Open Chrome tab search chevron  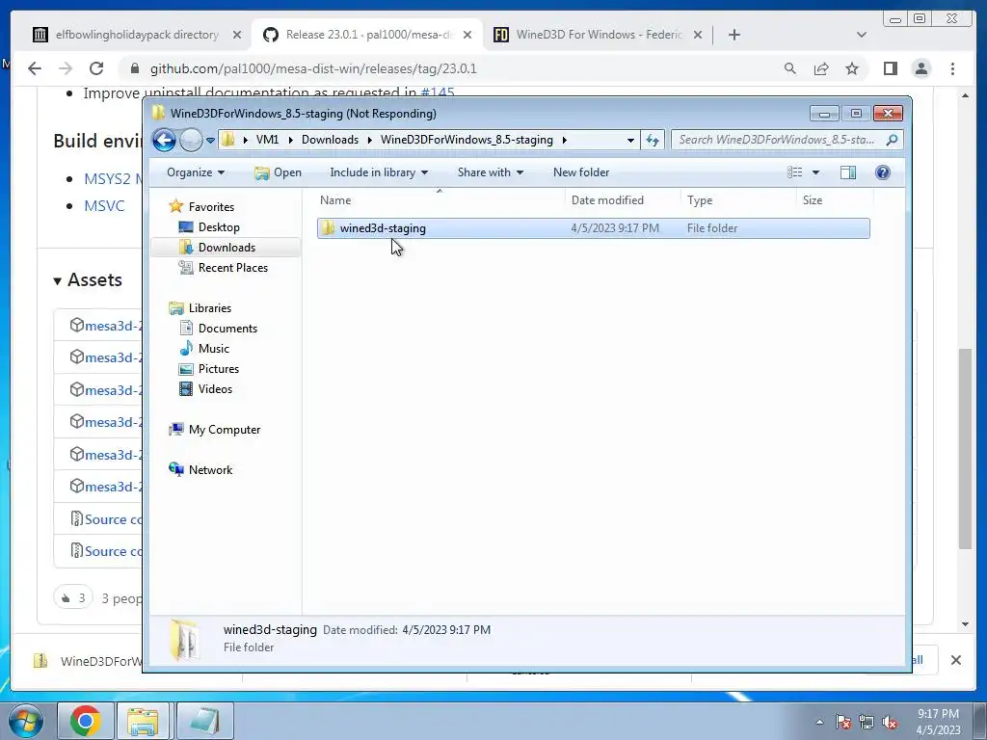point(861,35)
